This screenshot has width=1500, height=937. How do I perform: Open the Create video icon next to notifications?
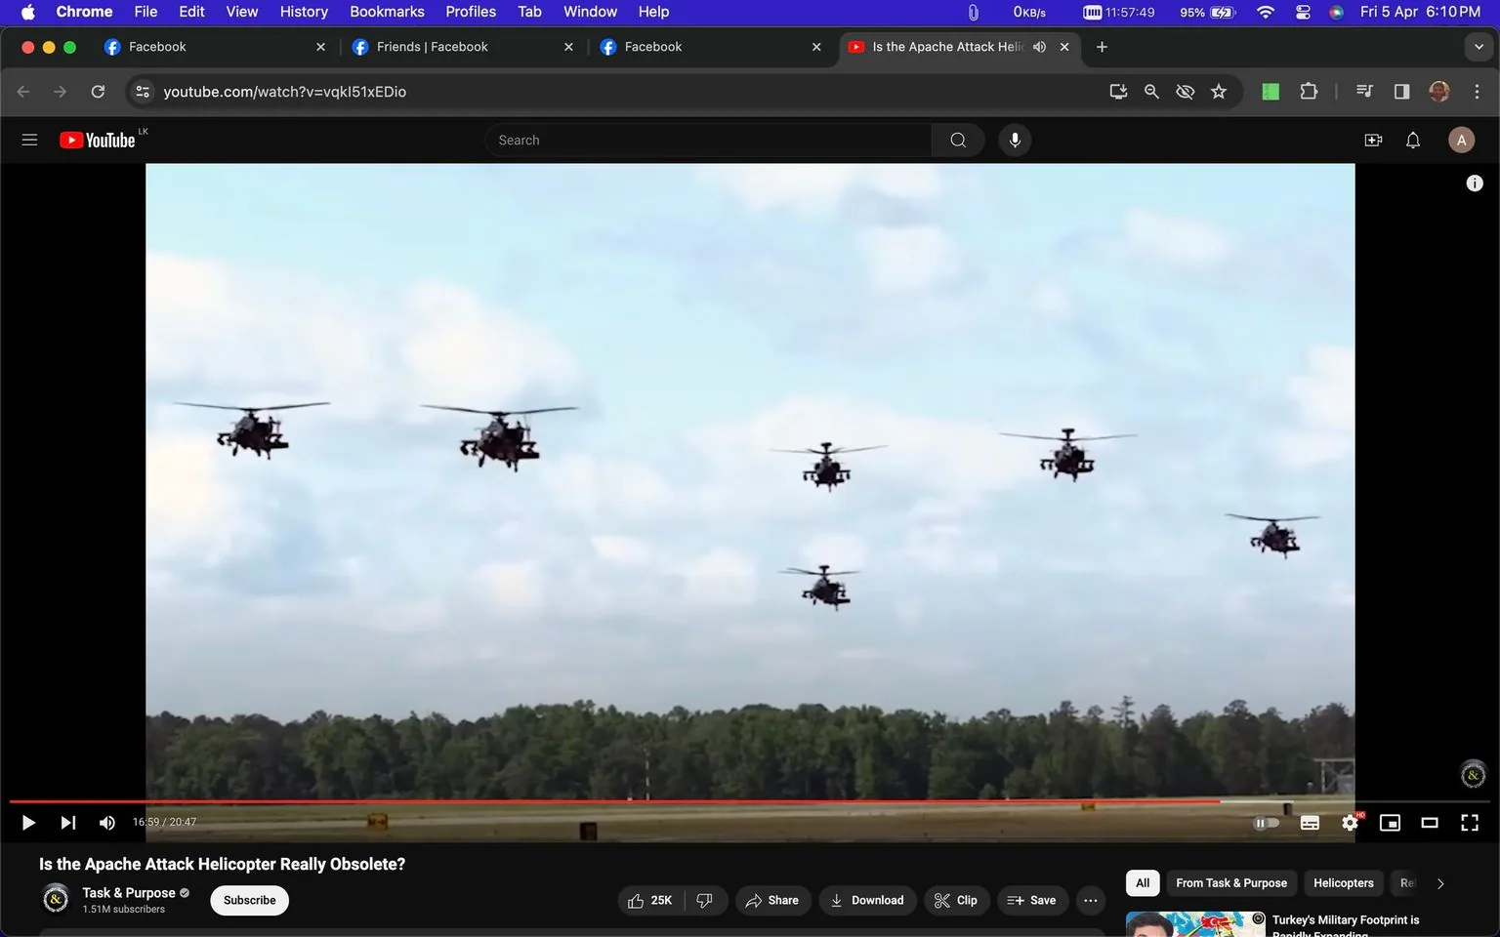point(1373,140)
